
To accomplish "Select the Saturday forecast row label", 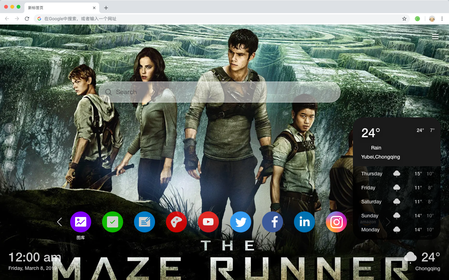I will click(x=371, y=202).
